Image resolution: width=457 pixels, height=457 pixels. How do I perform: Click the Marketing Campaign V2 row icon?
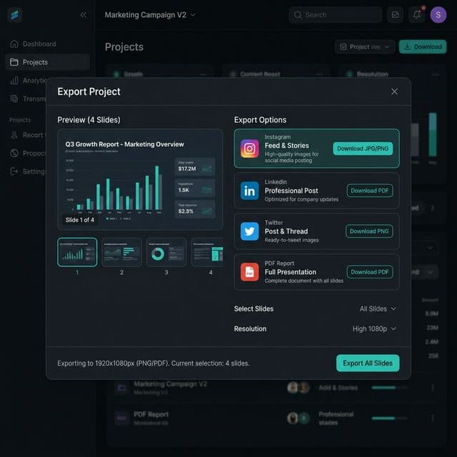(x=121, y=388)
